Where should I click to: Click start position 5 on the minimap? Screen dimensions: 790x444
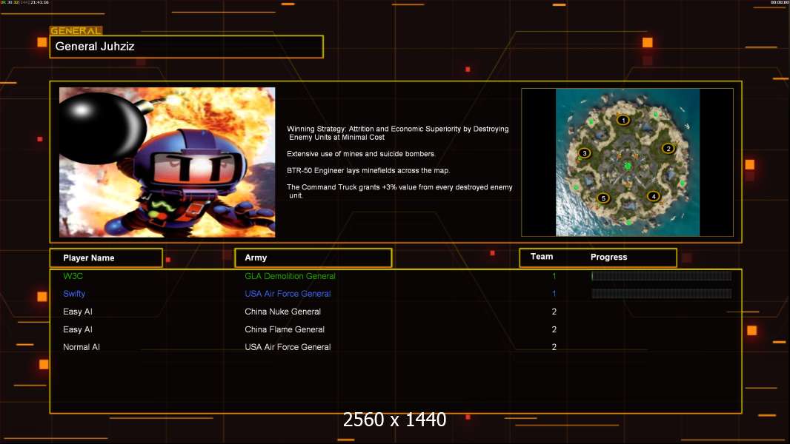[x=603, y=198]
